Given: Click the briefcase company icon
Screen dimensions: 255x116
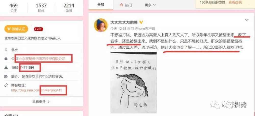Looking at the screenshot, I should point(6,59).
